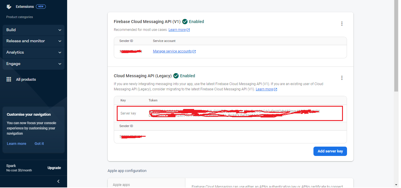Open All products in the sidebar
This screenshot has height=188, width=401.
(26, 79)
